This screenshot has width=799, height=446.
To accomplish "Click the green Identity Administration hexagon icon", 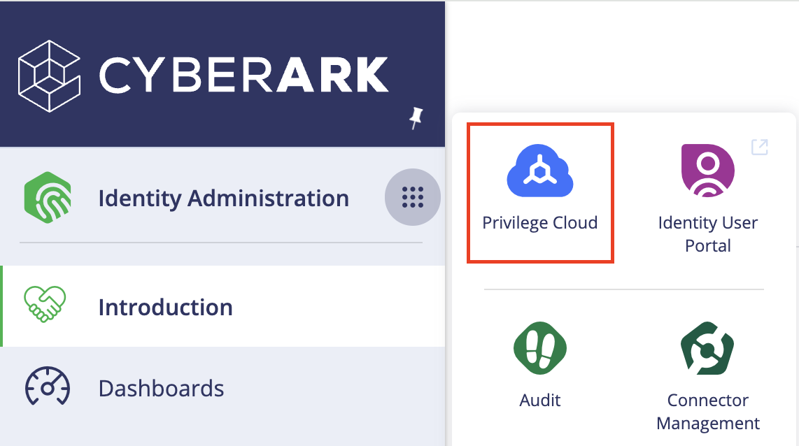I will [x=48, y=197].
